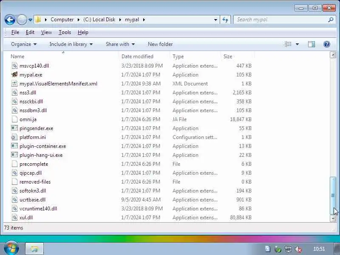Open Include in library dropdown
The height and width of the screenshot is (255, 340).
click(x=71, y=44)
